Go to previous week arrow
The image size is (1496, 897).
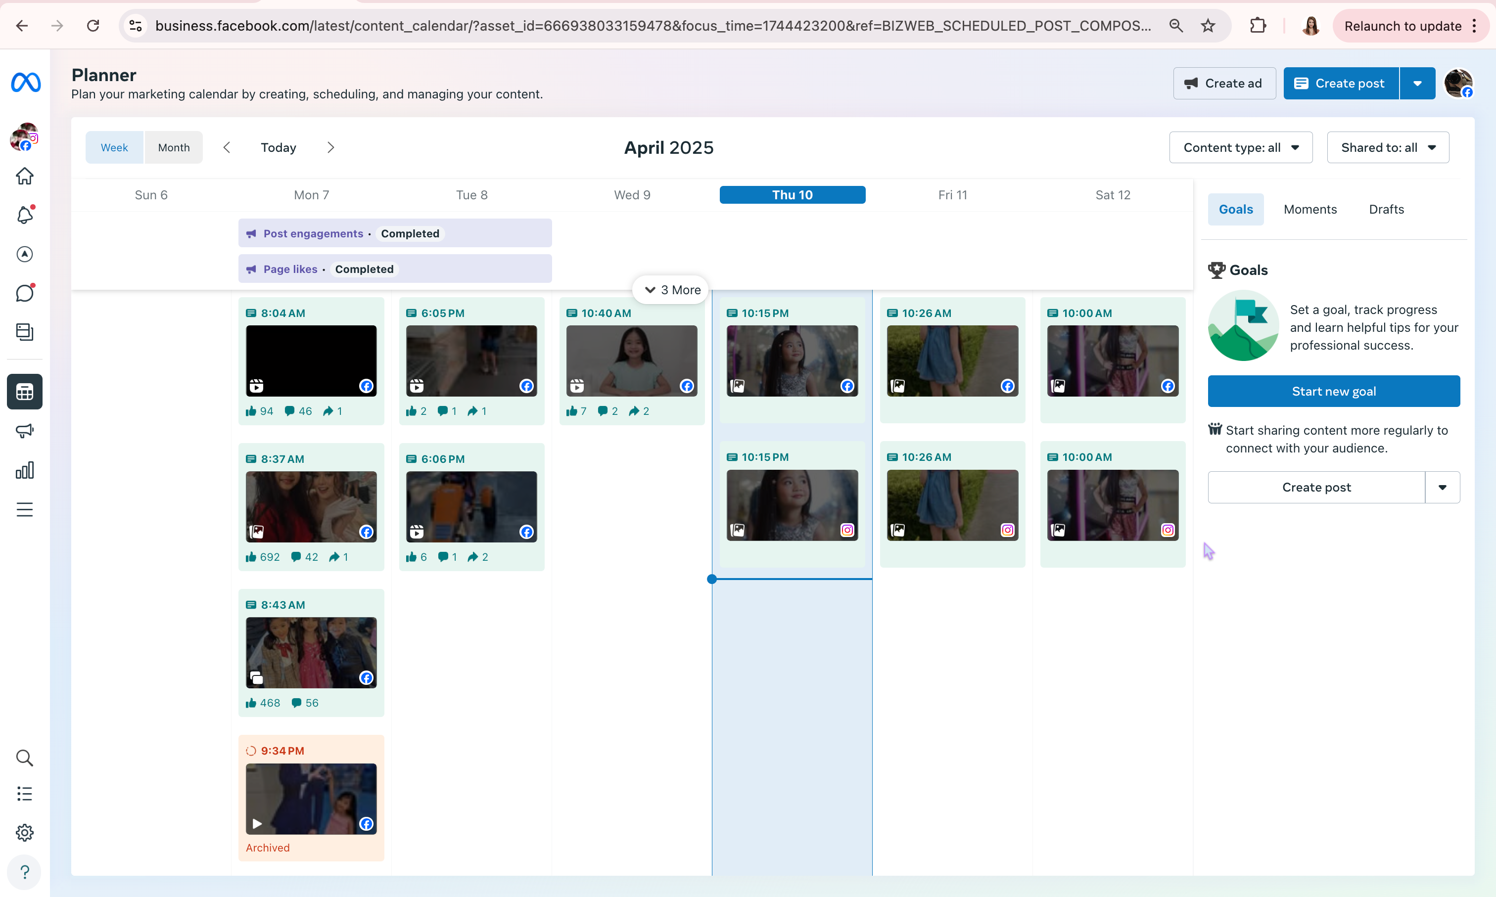[227, 147]
